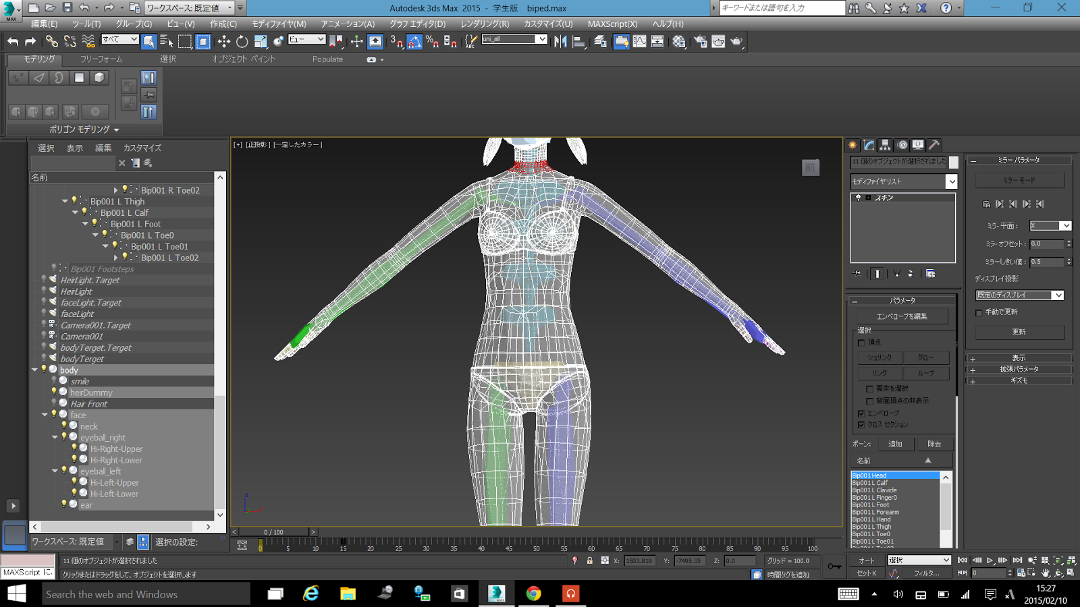Click the object color swatch beside selection name

coord(953,162)
